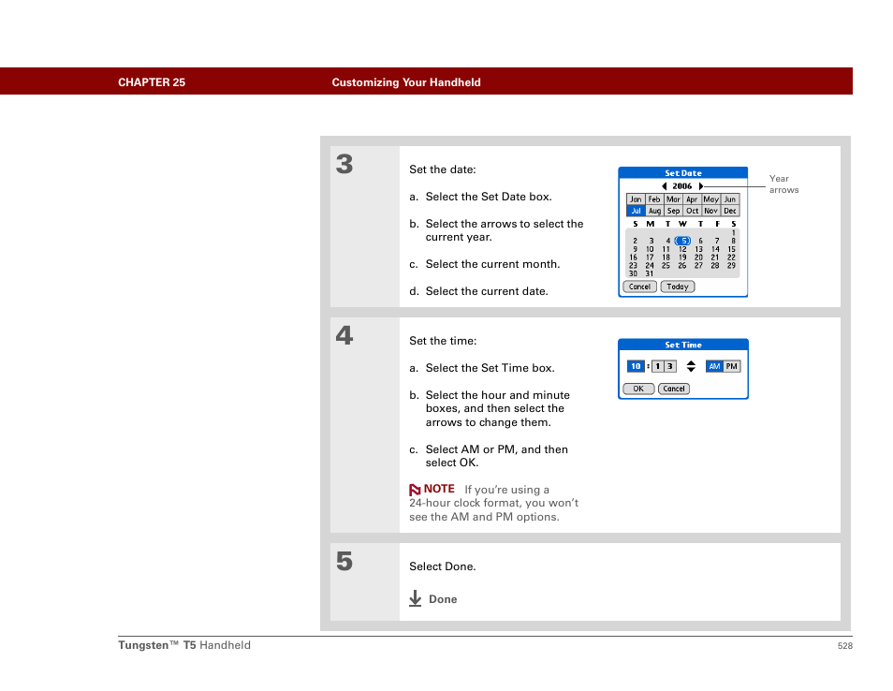Select date 22 in the July calendar
Image resolution: width=893 pixels, height=691 pixels.
pos(731,257)
